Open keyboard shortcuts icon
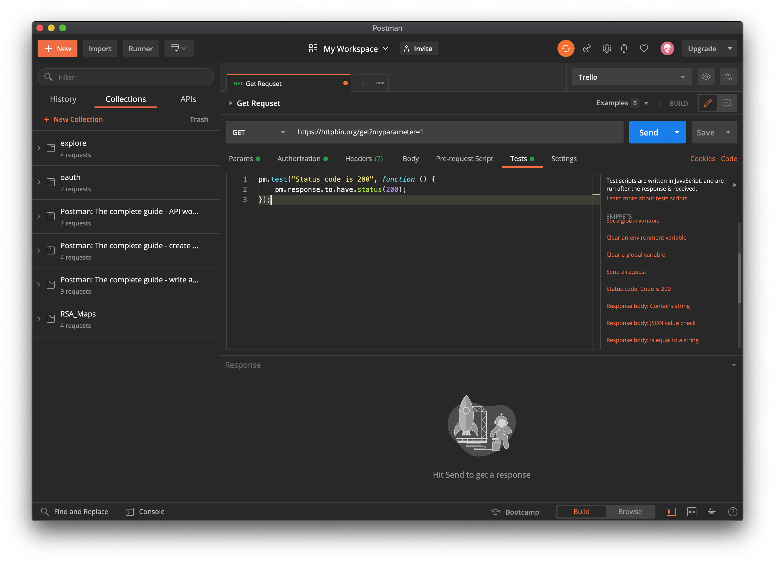 click(x=712, y=511)
